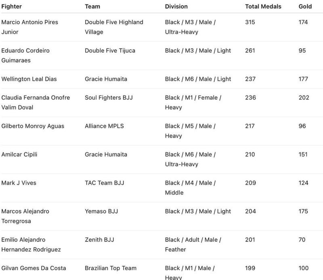This screenshot has width=323, height=280.
Task: Select Gilberto Monroy Aguas name
Action: point(33,126)
